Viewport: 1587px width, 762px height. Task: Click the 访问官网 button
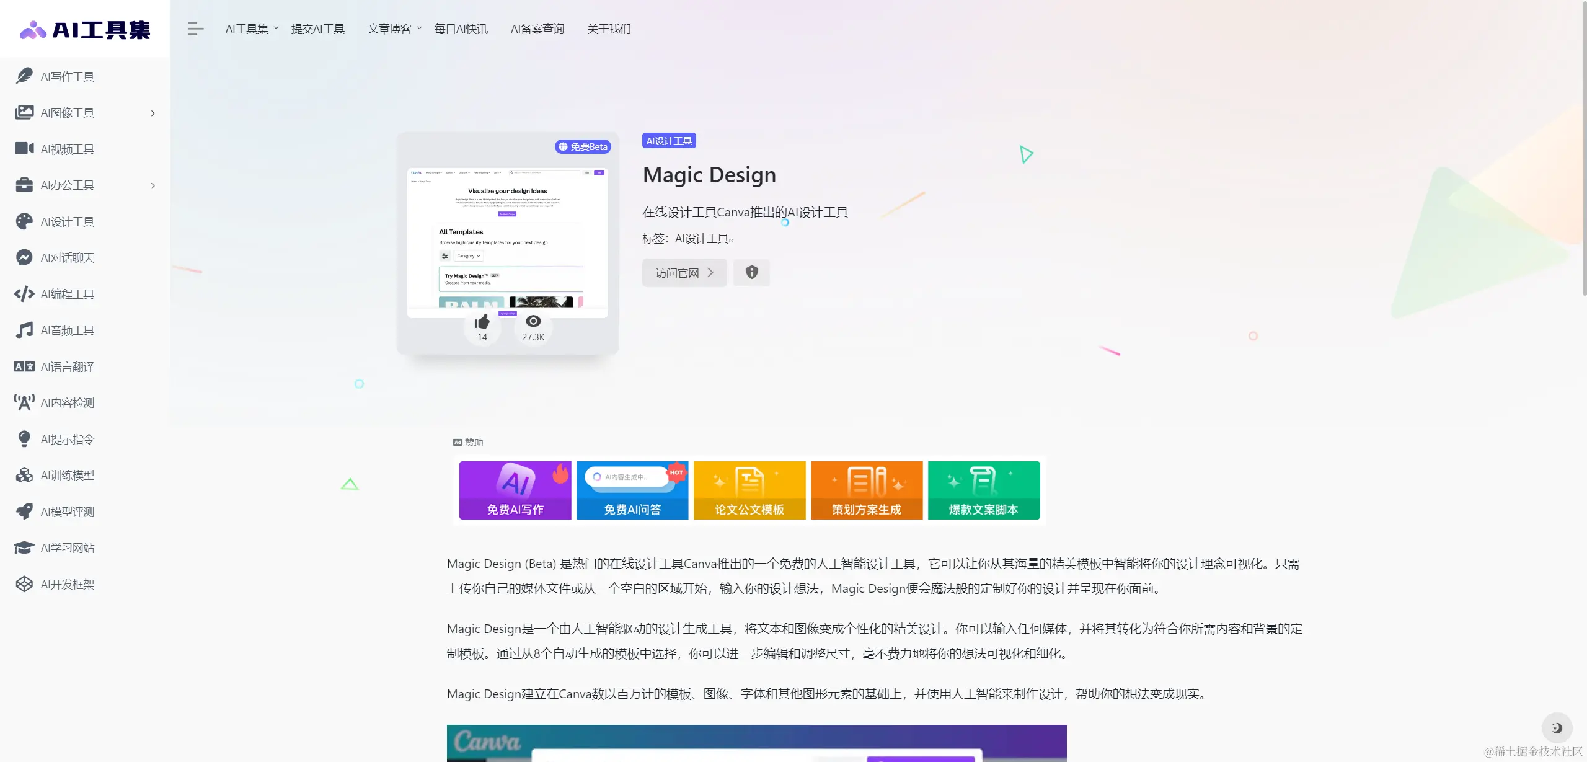[x=684, y=273]
